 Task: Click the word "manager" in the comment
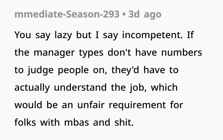pos(54,53)
